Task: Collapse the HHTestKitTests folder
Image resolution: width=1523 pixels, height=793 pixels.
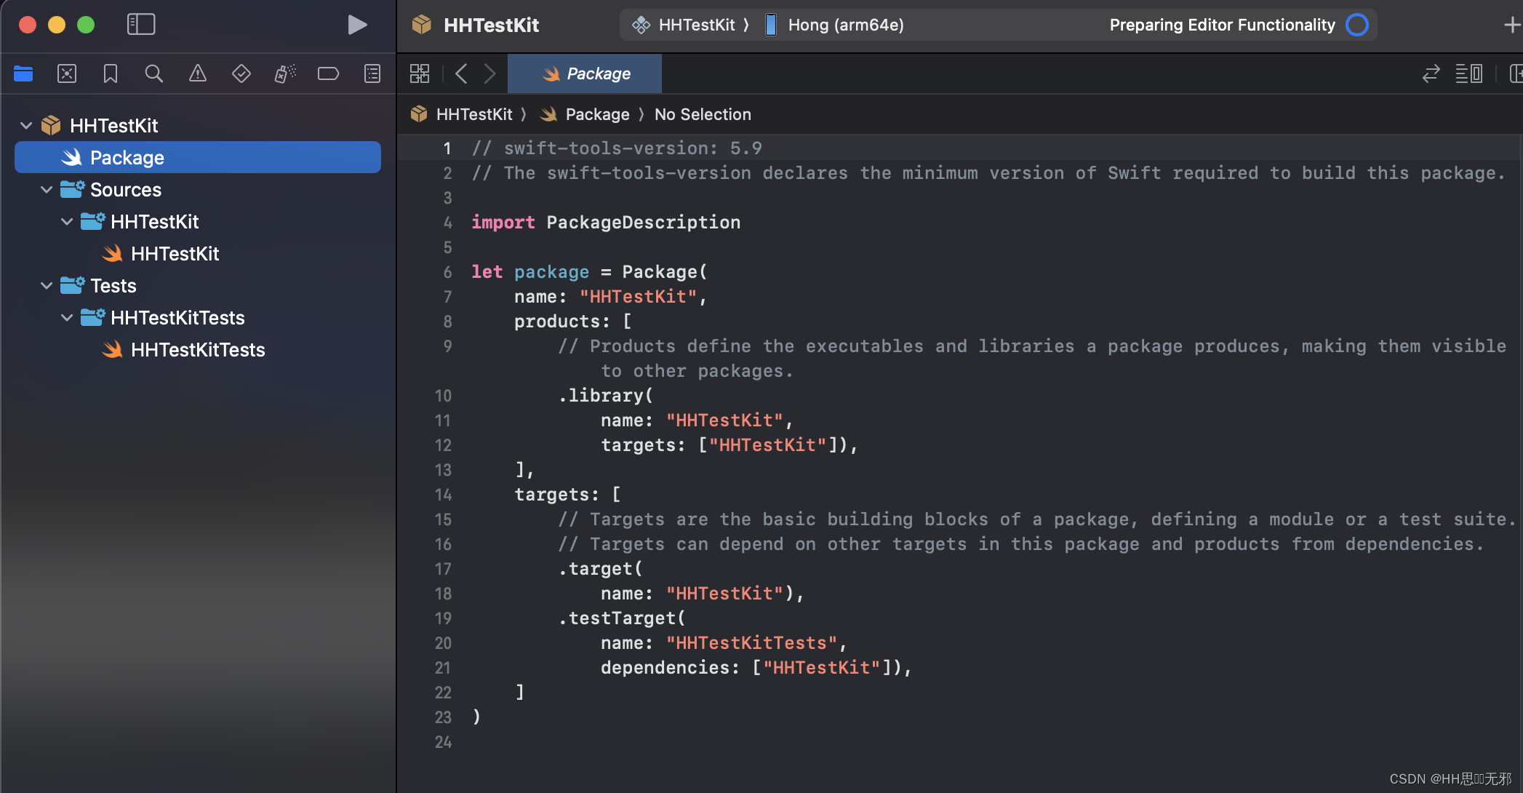Action: coord(67,317)
